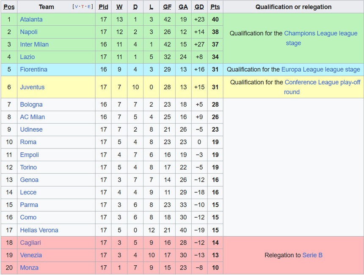This screenshot has width=364, height=275.
Task: Open the Champions League league stage link
Action: [x=320, y=33]
